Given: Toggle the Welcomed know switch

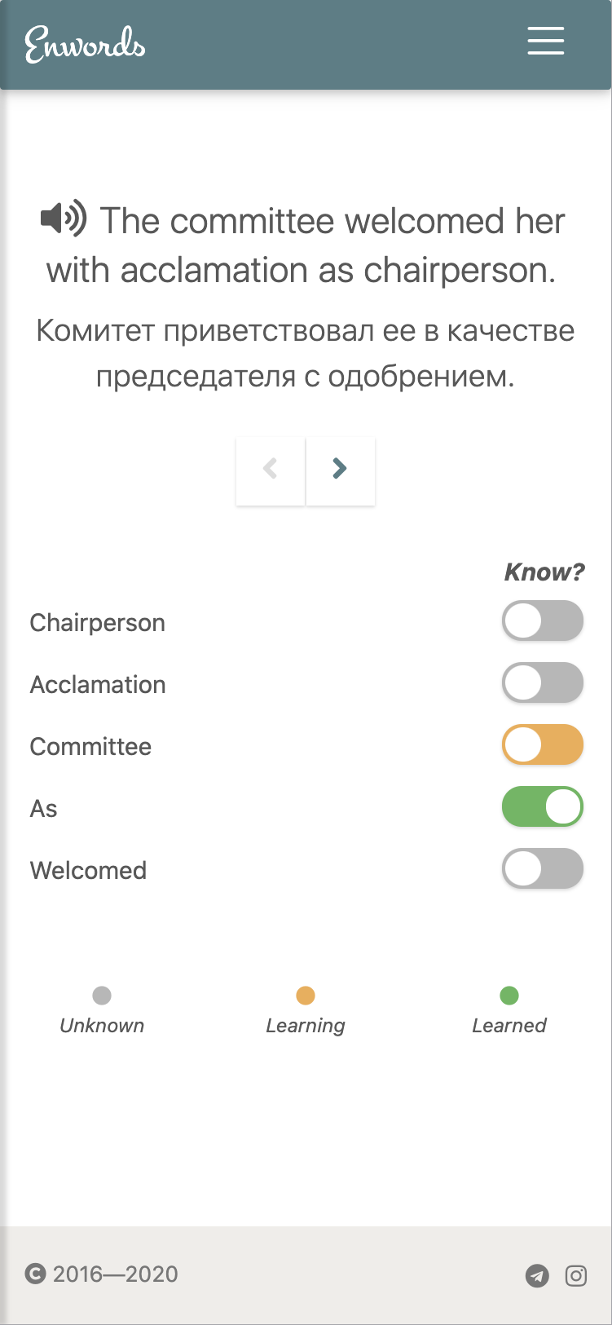Looking at the screenshot, I should point(543,869).
